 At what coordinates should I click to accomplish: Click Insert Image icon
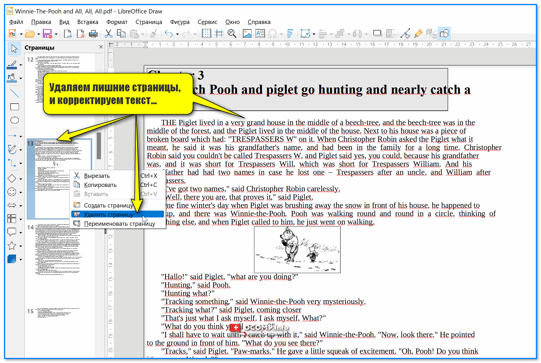[x=247, y=34]
